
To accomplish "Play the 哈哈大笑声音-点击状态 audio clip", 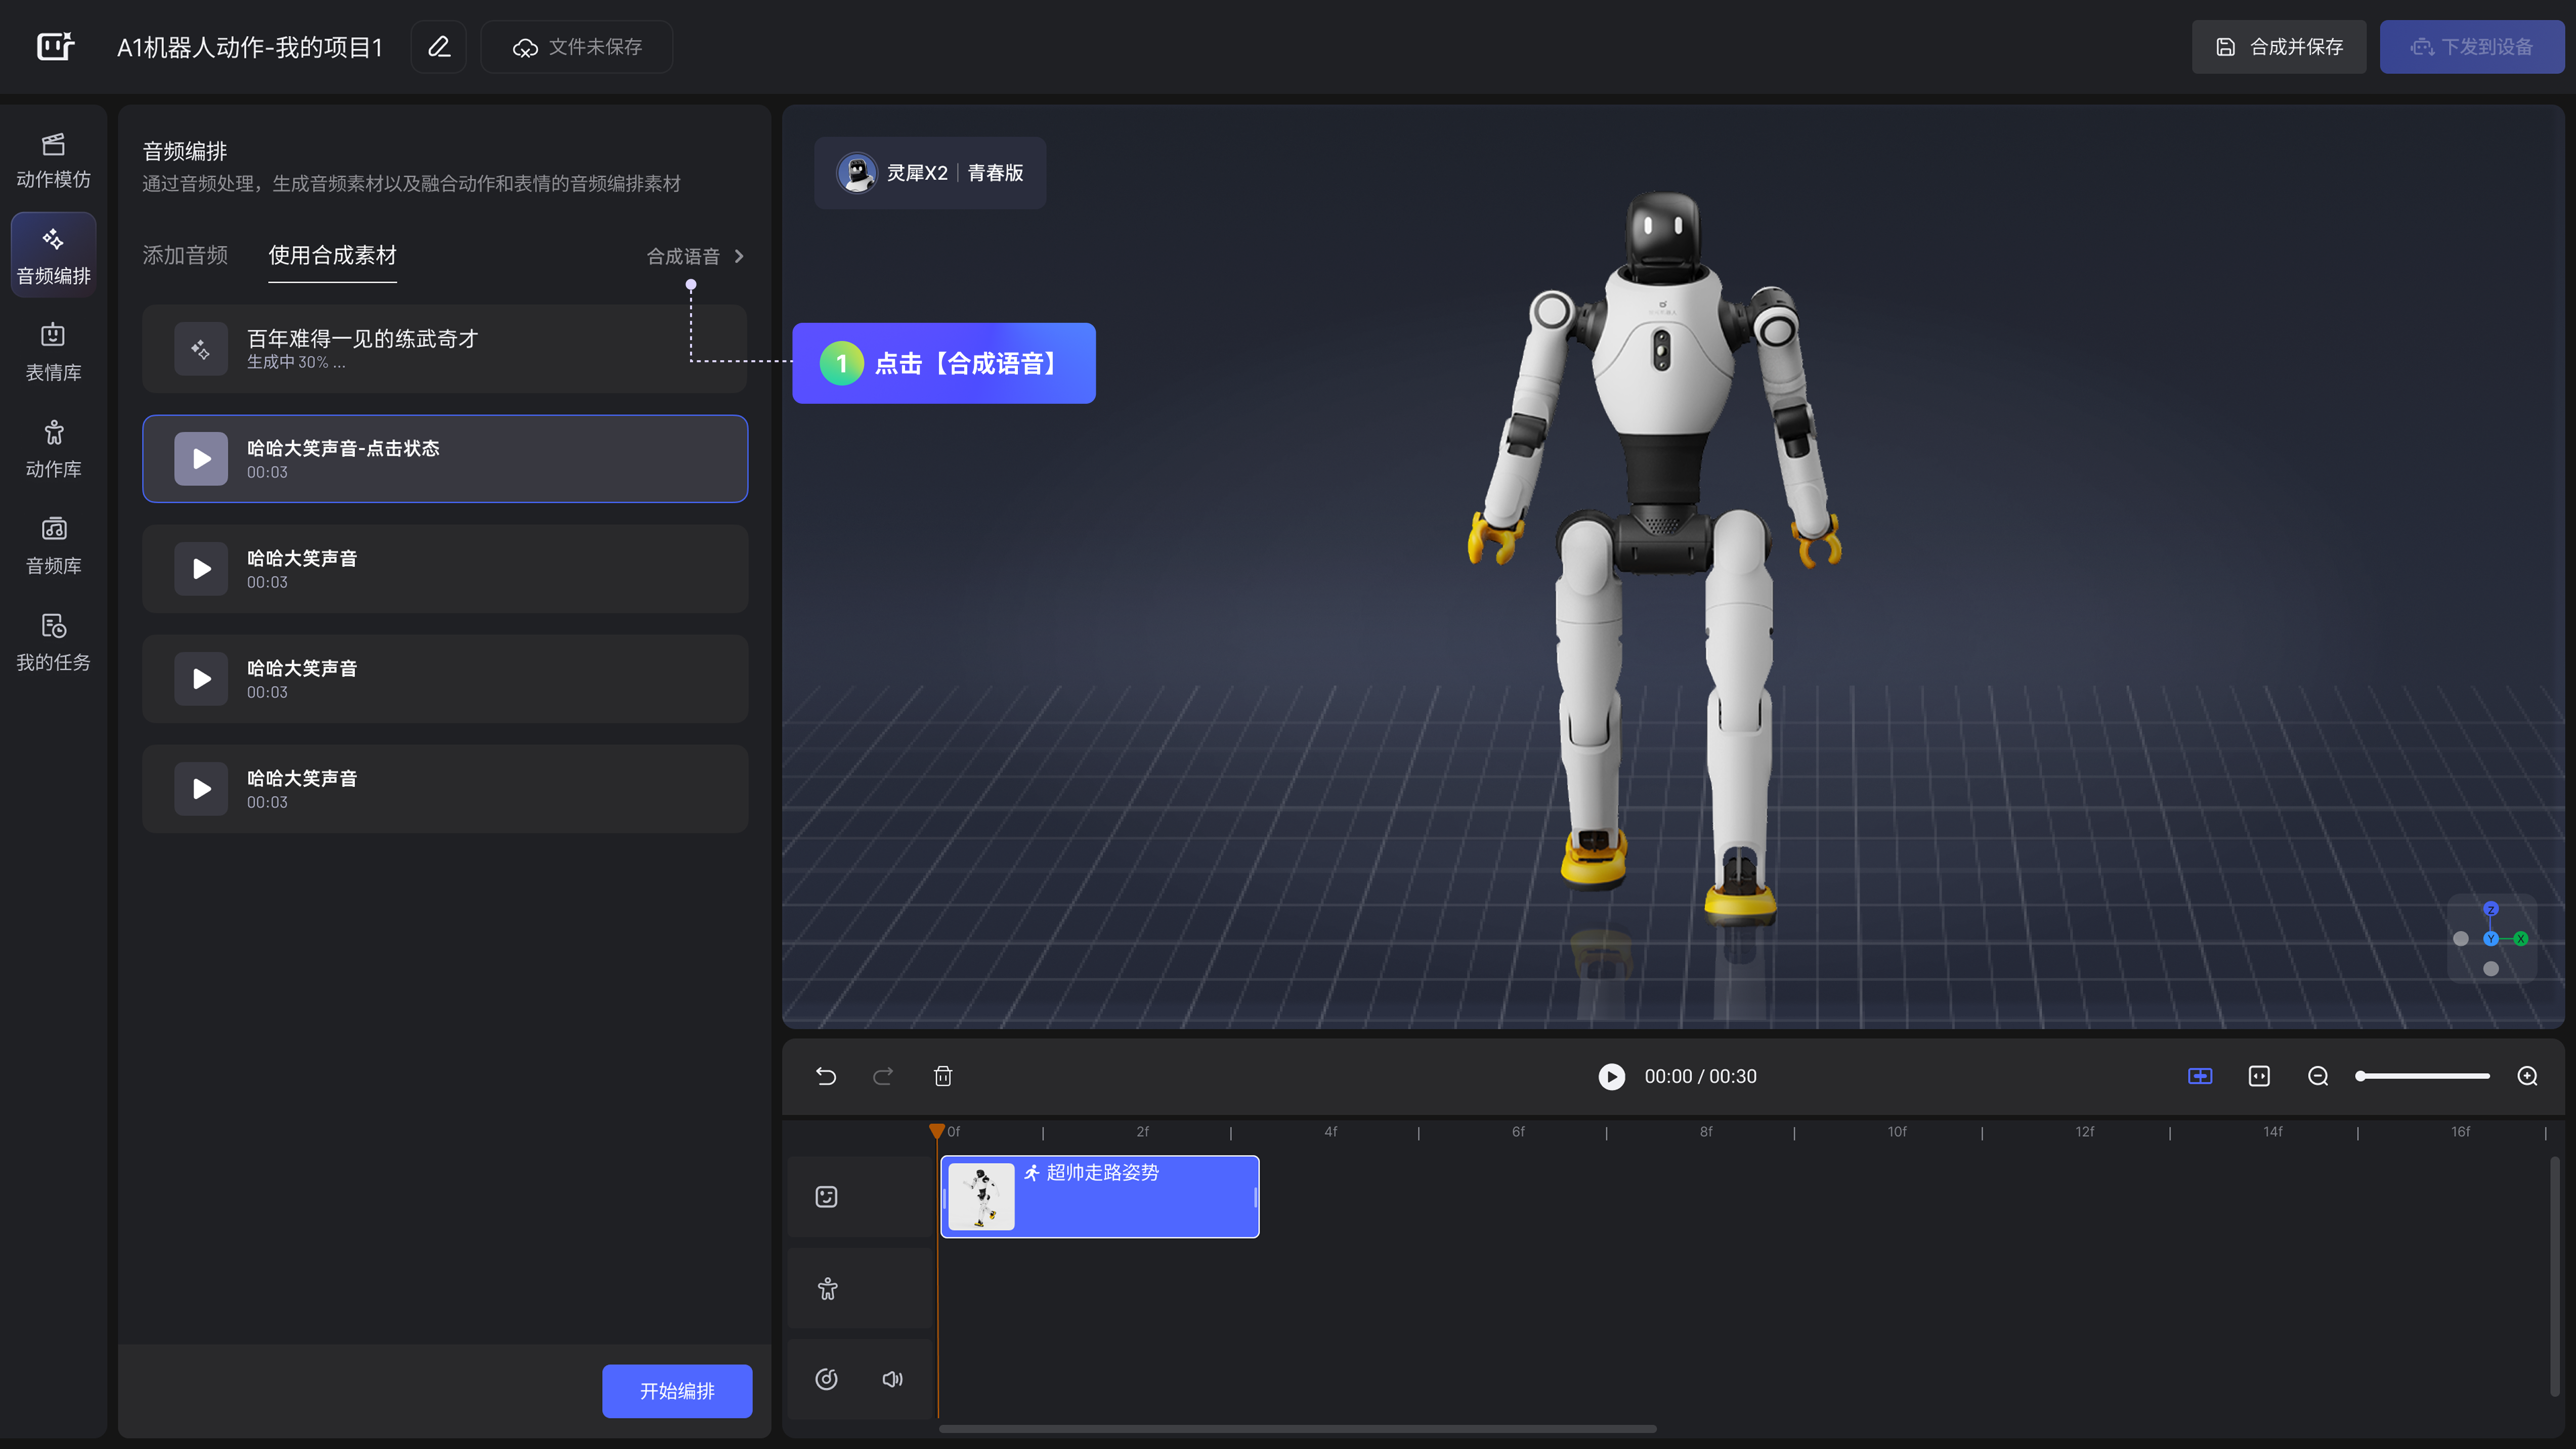I will [201, 459].
